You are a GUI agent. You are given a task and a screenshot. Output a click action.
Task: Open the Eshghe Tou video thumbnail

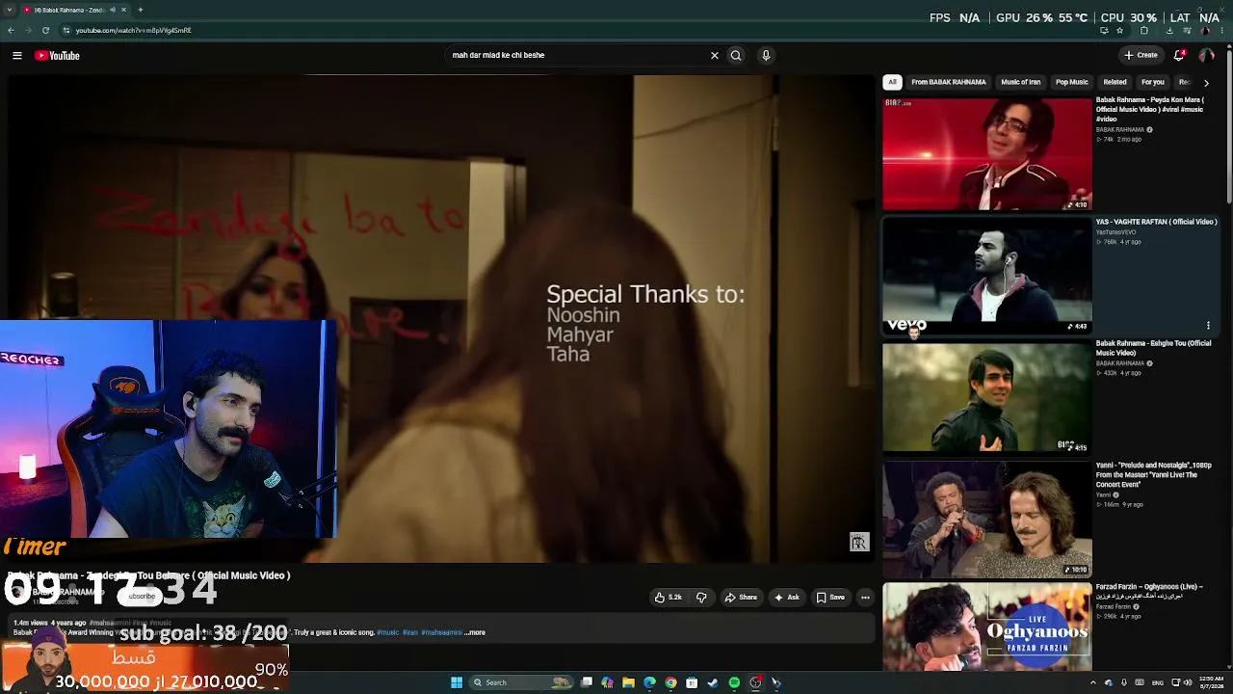(987, 397)
